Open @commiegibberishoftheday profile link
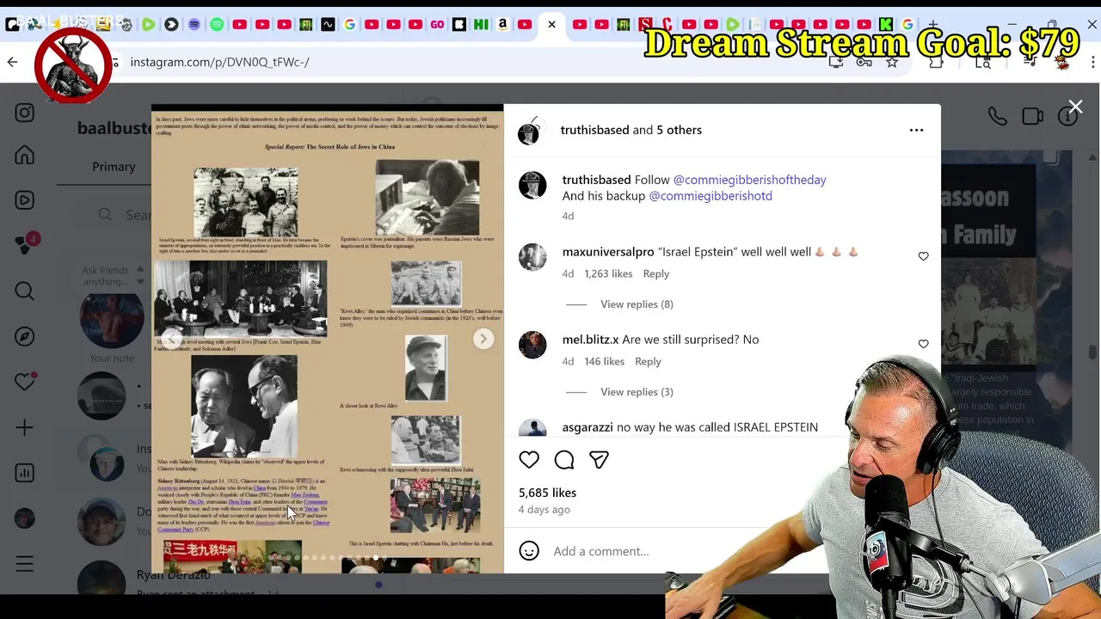This screenshot has width=1101, height=619. (x=749, y=180)
